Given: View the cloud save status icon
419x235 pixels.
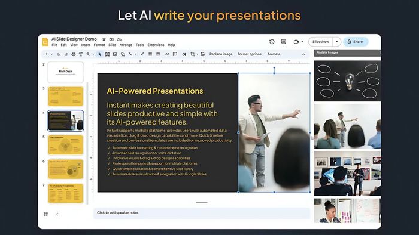Looking at the screenshot, I should pyautogui.click(x=119, y=39).
